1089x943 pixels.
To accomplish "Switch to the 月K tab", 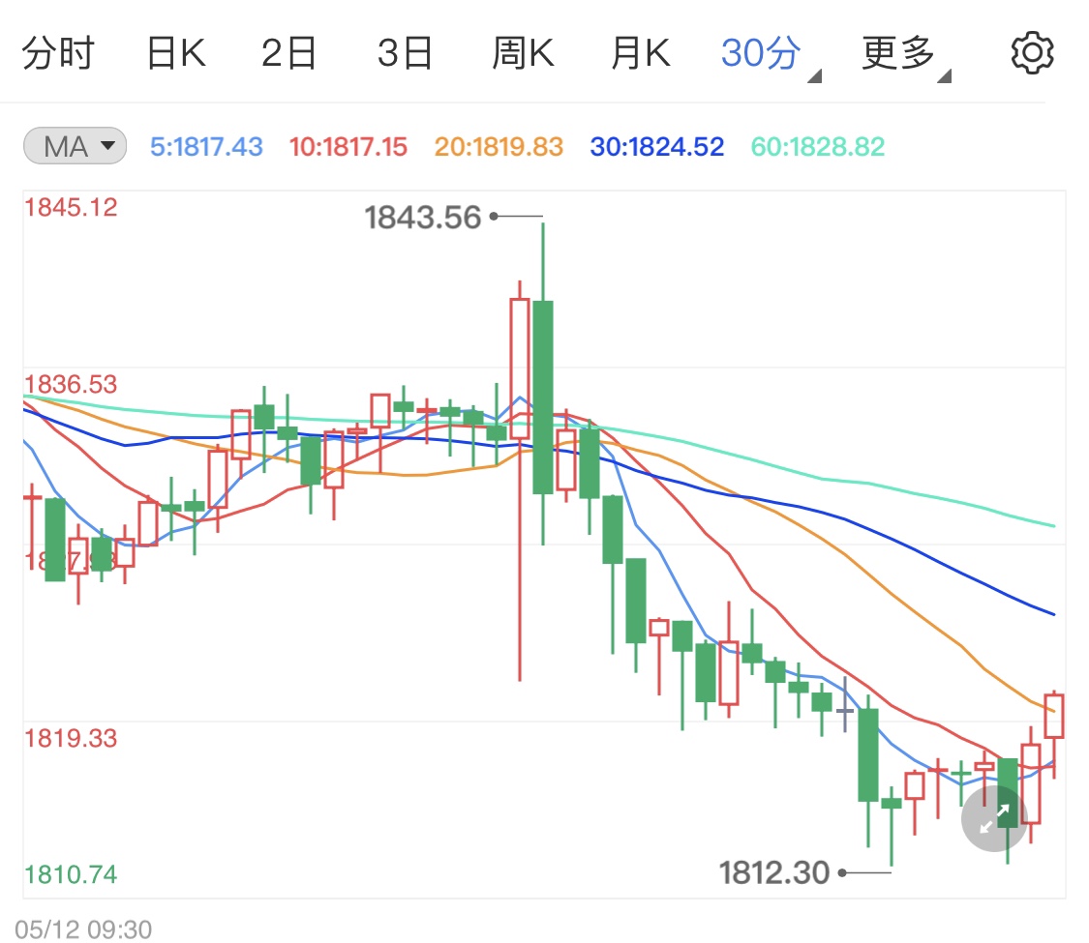I will point(641,53).
